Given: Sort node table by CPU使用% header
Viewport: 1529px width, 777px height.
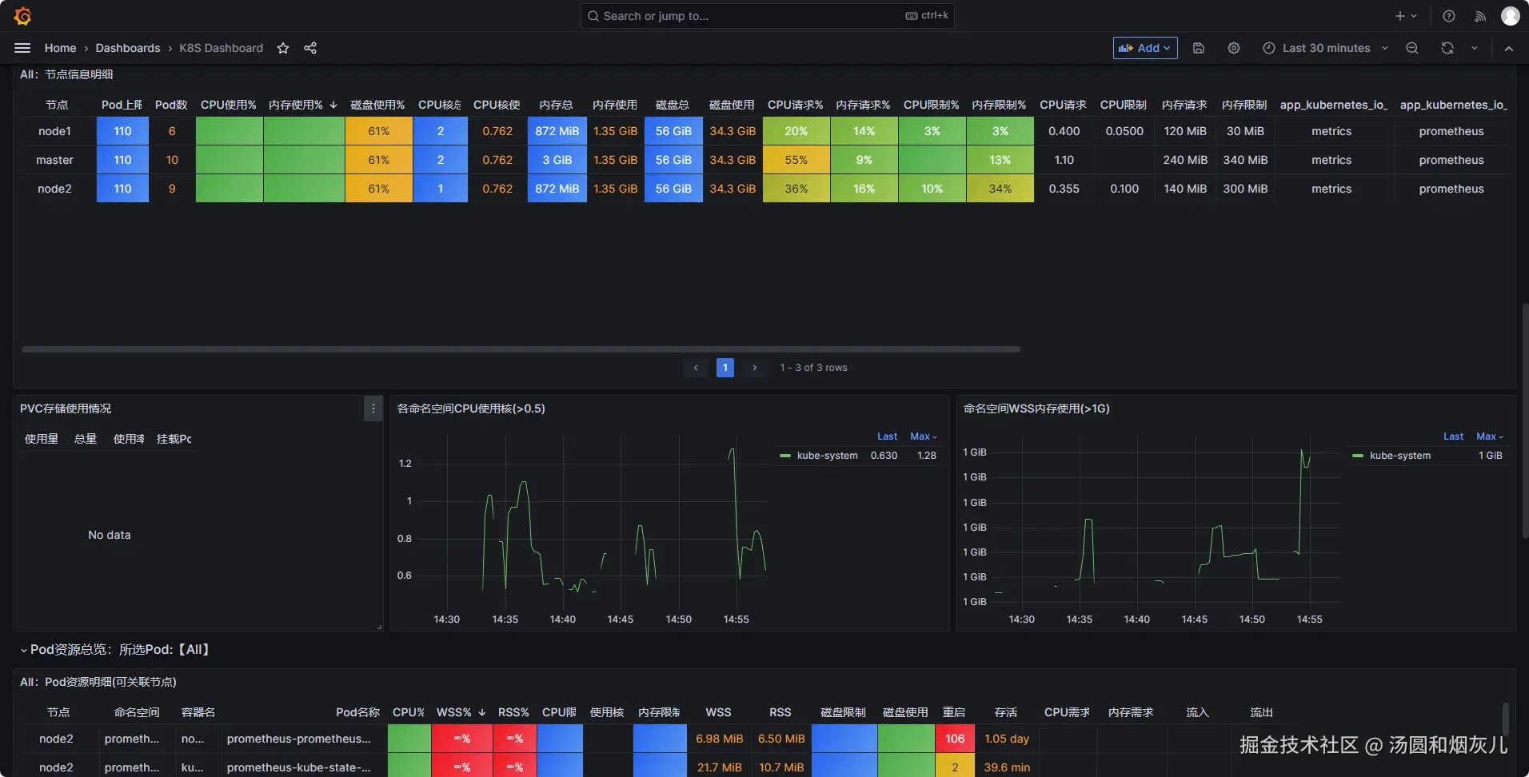Looking at the screenshot, I should coord(229,105).
